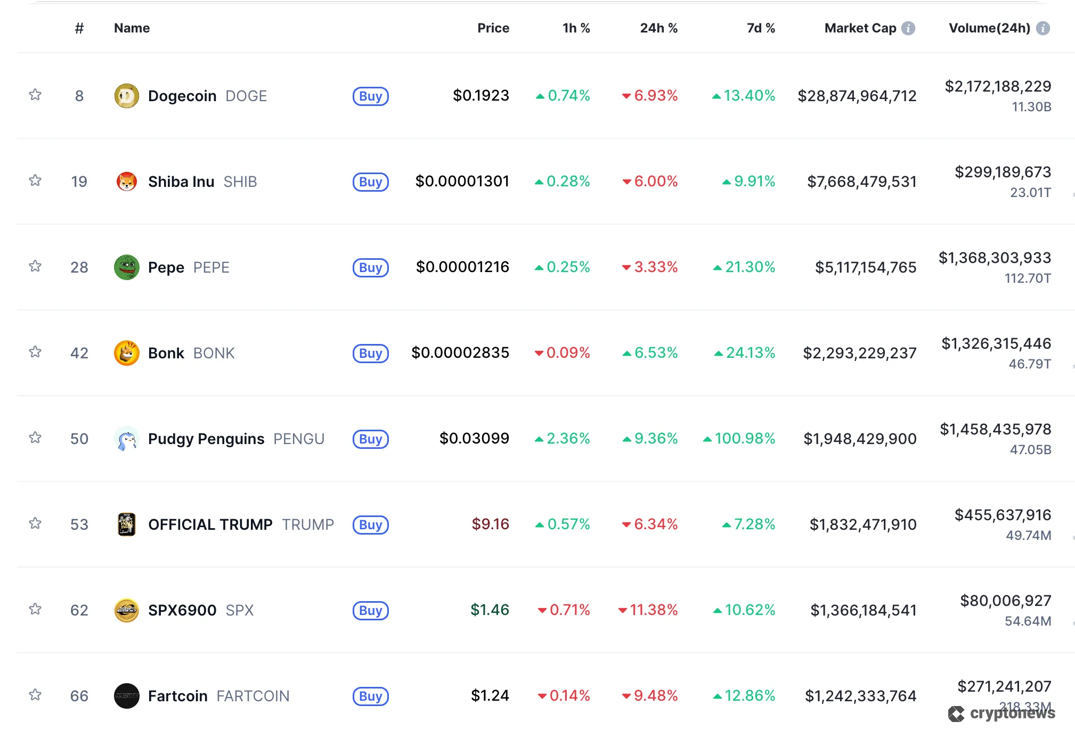Image resolution: width=1075 pixels, height=738 pixels.
Task: Sort table by Name header
Action: [x=132, y=28]
